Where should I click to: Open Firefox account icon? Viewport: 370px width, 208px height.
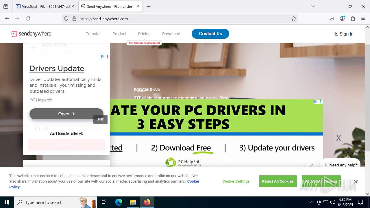(342, 18)
